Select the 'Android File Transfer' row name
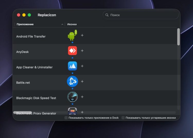 pyautogui.click(x=31, y=37)
